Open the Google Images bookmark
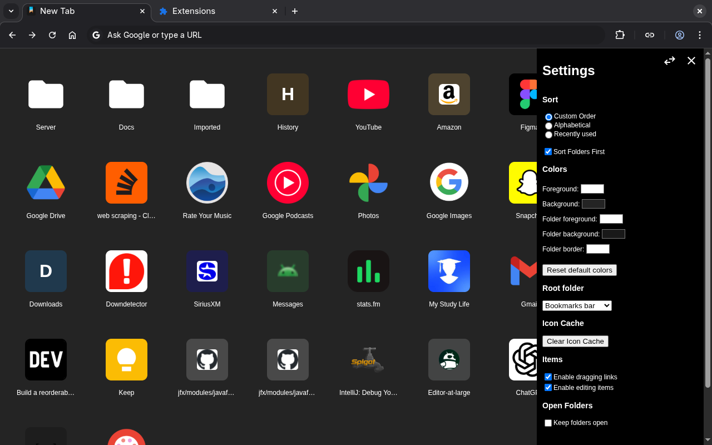The height and width of the screenshot is (445, 712). (x=449, y=183)
